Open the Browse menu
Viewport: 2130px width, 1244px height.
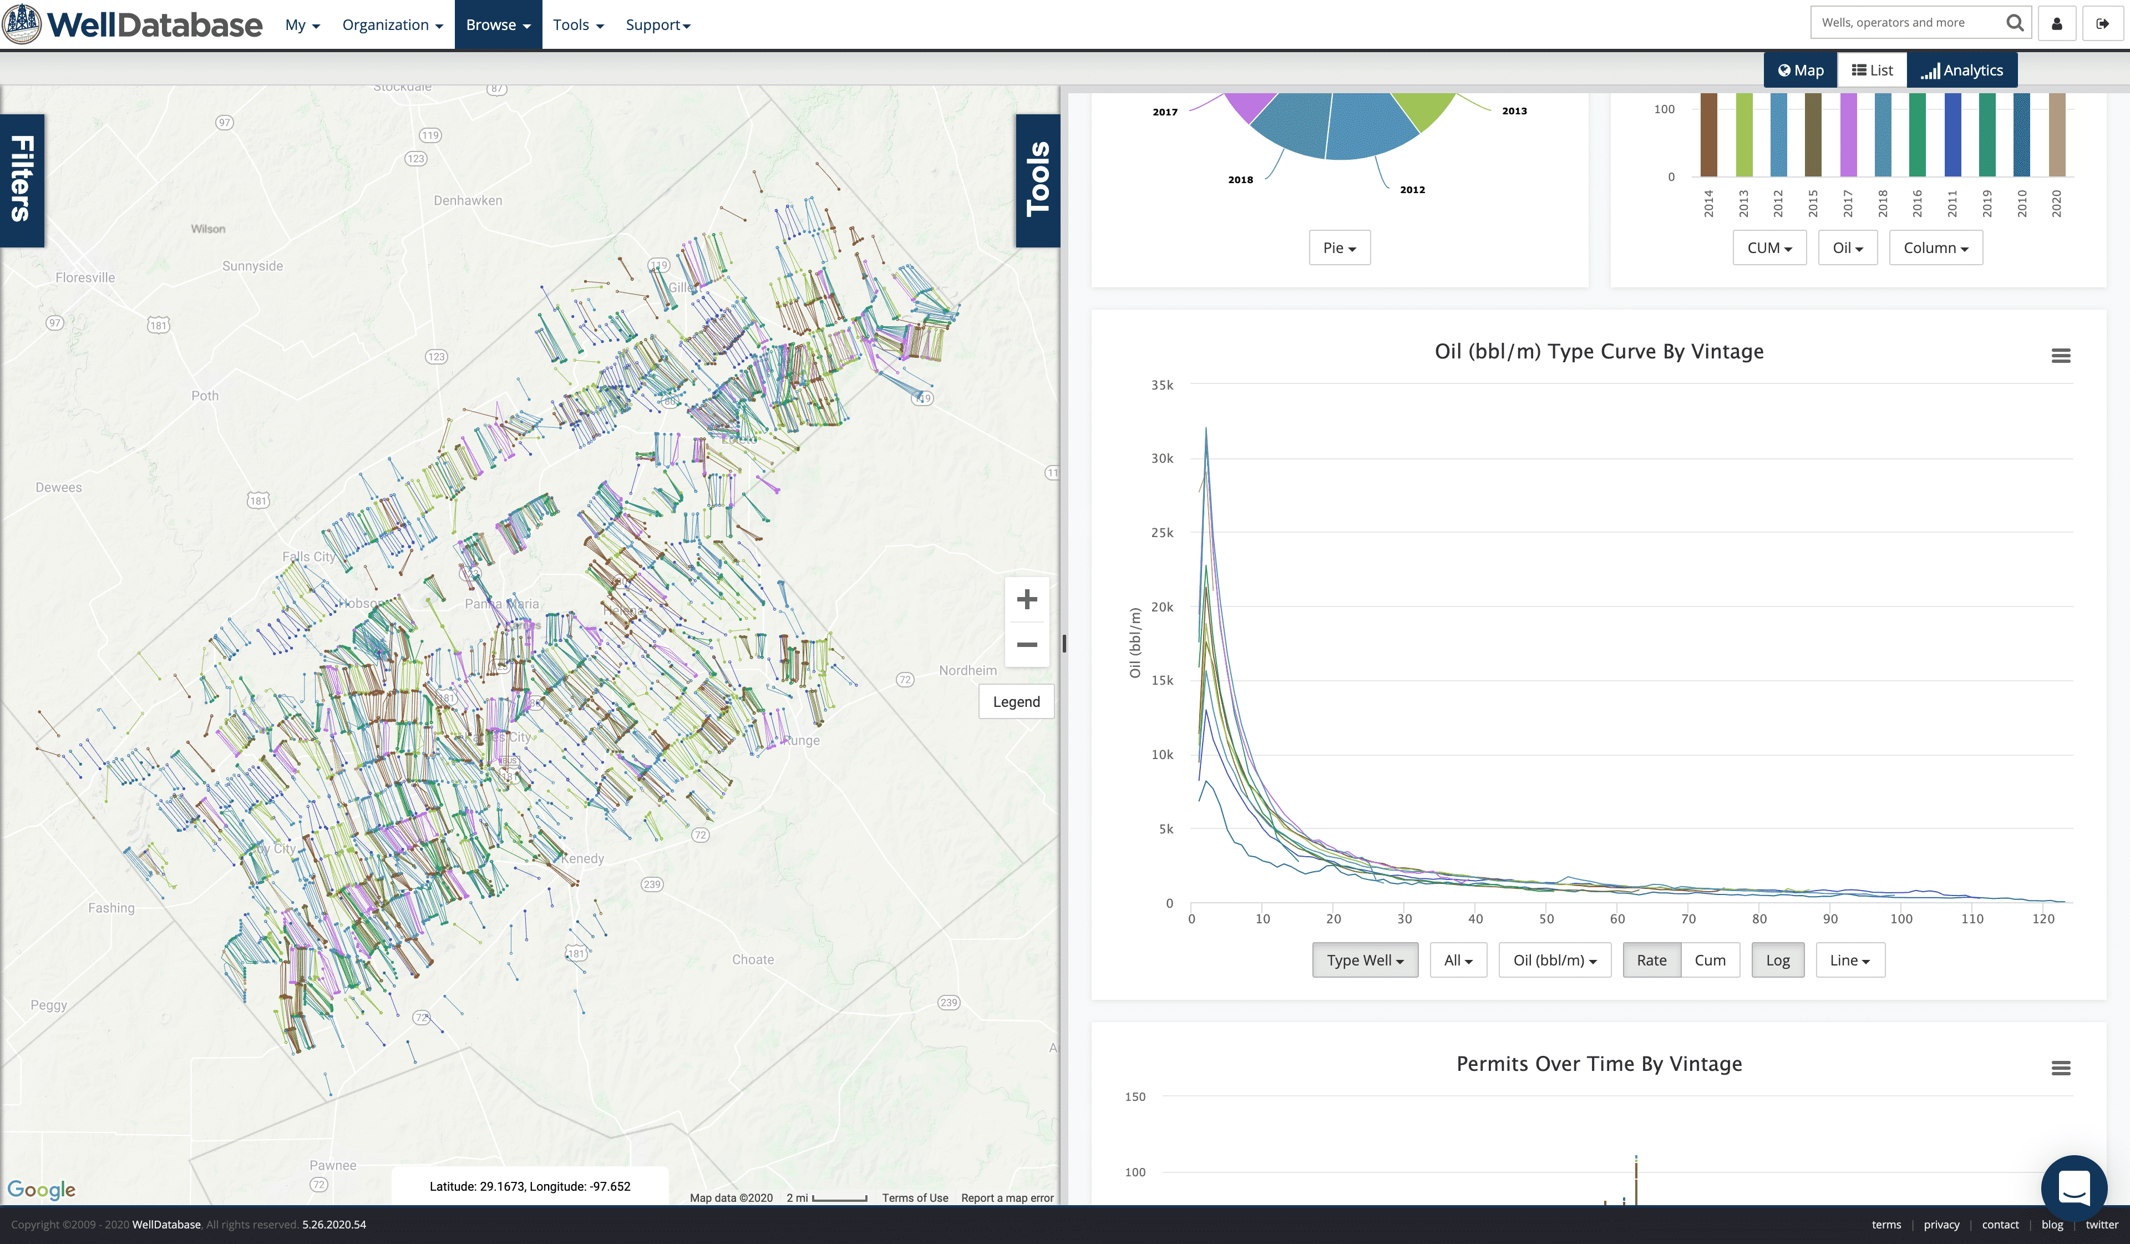(498, 24)
